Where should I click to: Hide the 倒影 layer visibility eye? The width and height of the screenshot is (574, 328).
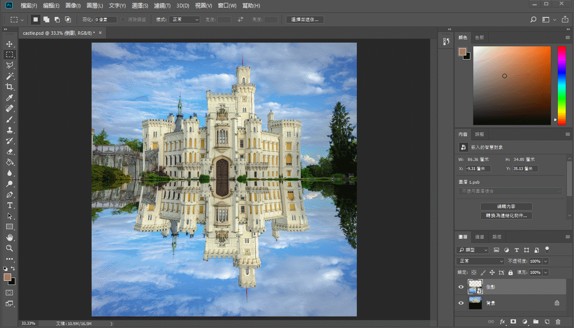coord(461,287)
